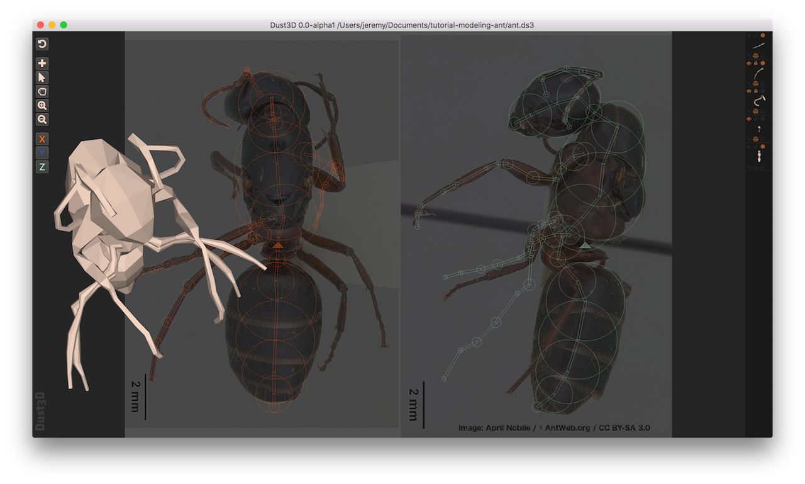Viewport: 805px width, 484px height.
Task: Toggle visibility of the top part
Action: point(749,35)
